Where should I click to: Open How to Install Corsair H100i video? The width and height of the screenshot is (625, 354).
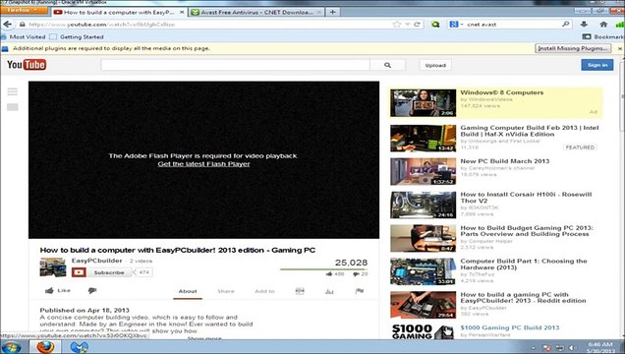point(526,198)
